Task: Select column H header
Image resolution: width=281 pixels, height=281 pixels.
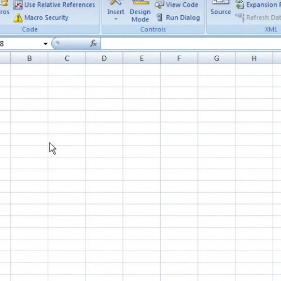Action: (x=254, y=58)
